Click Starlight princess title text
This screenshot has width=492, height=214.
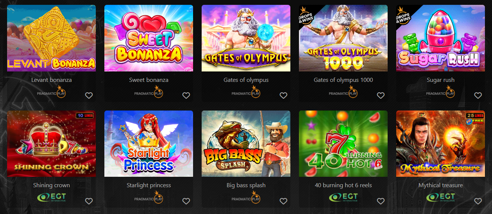(x=149, y=185)
